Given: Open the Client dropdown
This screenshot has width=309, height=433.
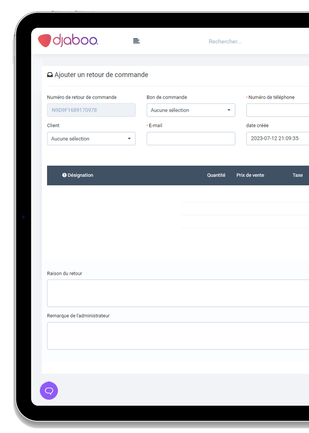Looking at the screenshot, I should [x=91, y=139].
